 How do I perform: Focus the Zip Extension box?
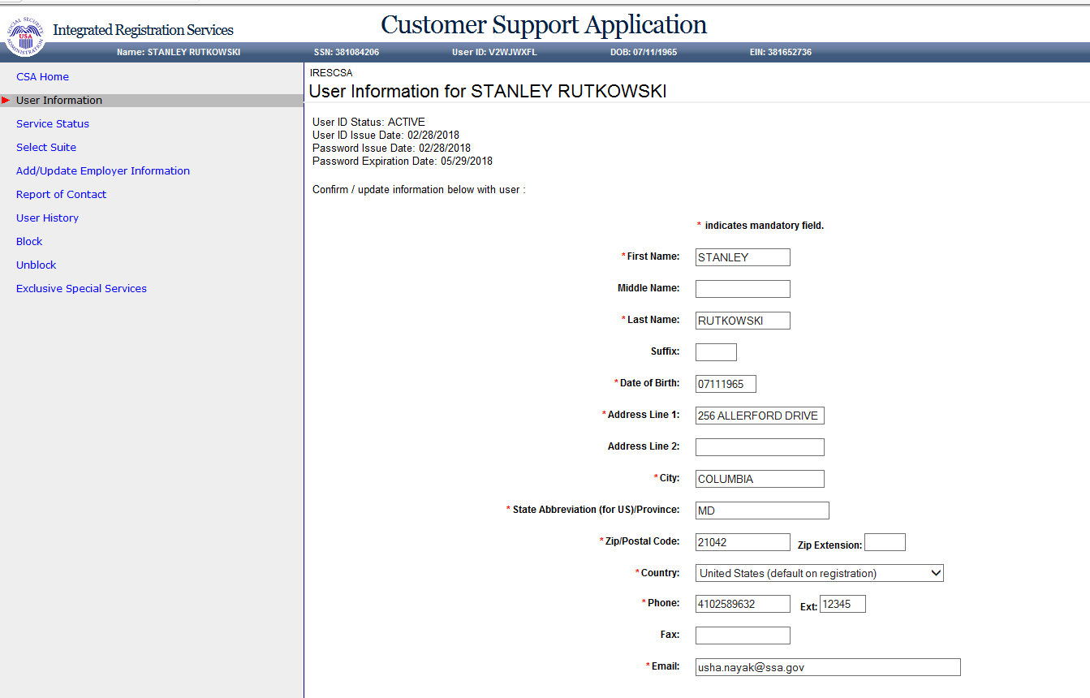point(885,542)
